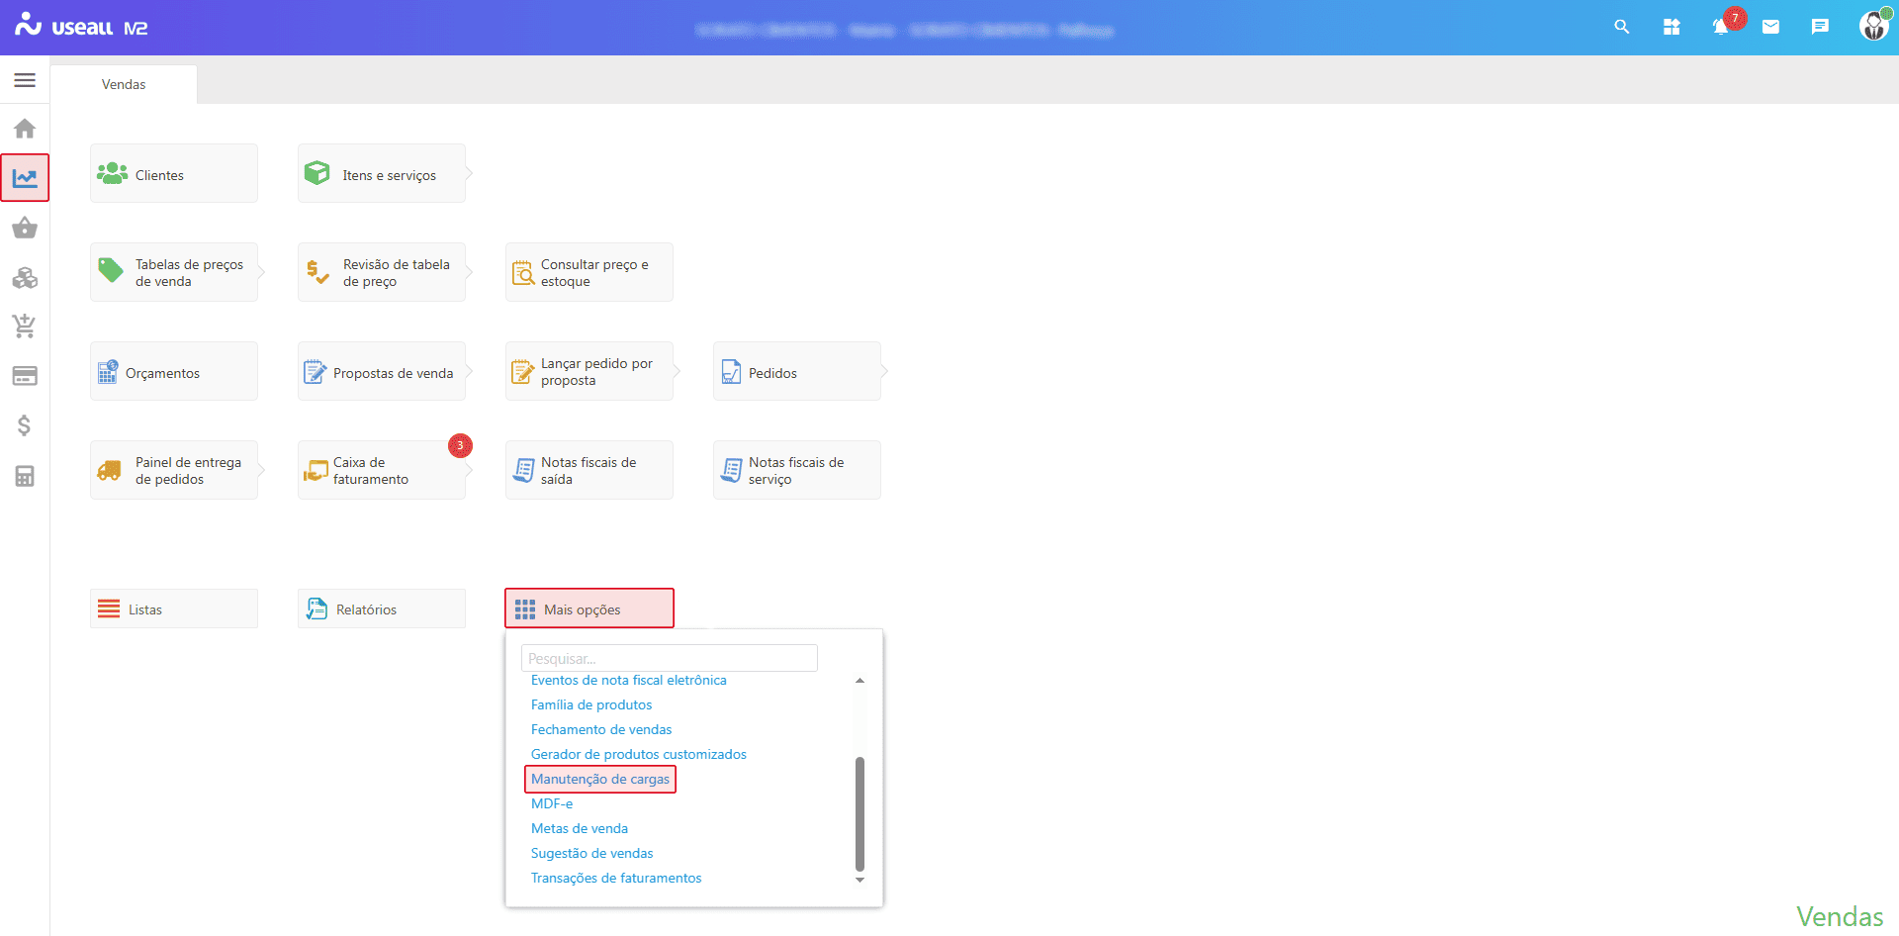1899x936 pixels.
Task: Click the user avatar profile picture
Action: tap(1873, 26)
